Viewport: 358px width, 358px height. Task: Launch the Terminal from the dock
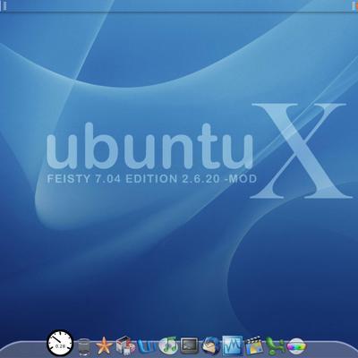point(190,346)
